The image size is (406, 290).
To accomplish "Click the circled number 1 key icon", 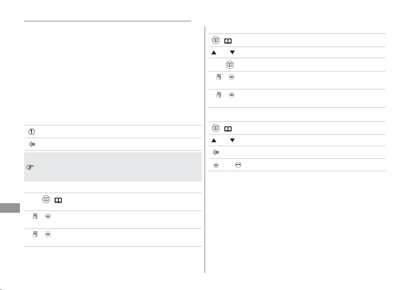I will 32,132.
